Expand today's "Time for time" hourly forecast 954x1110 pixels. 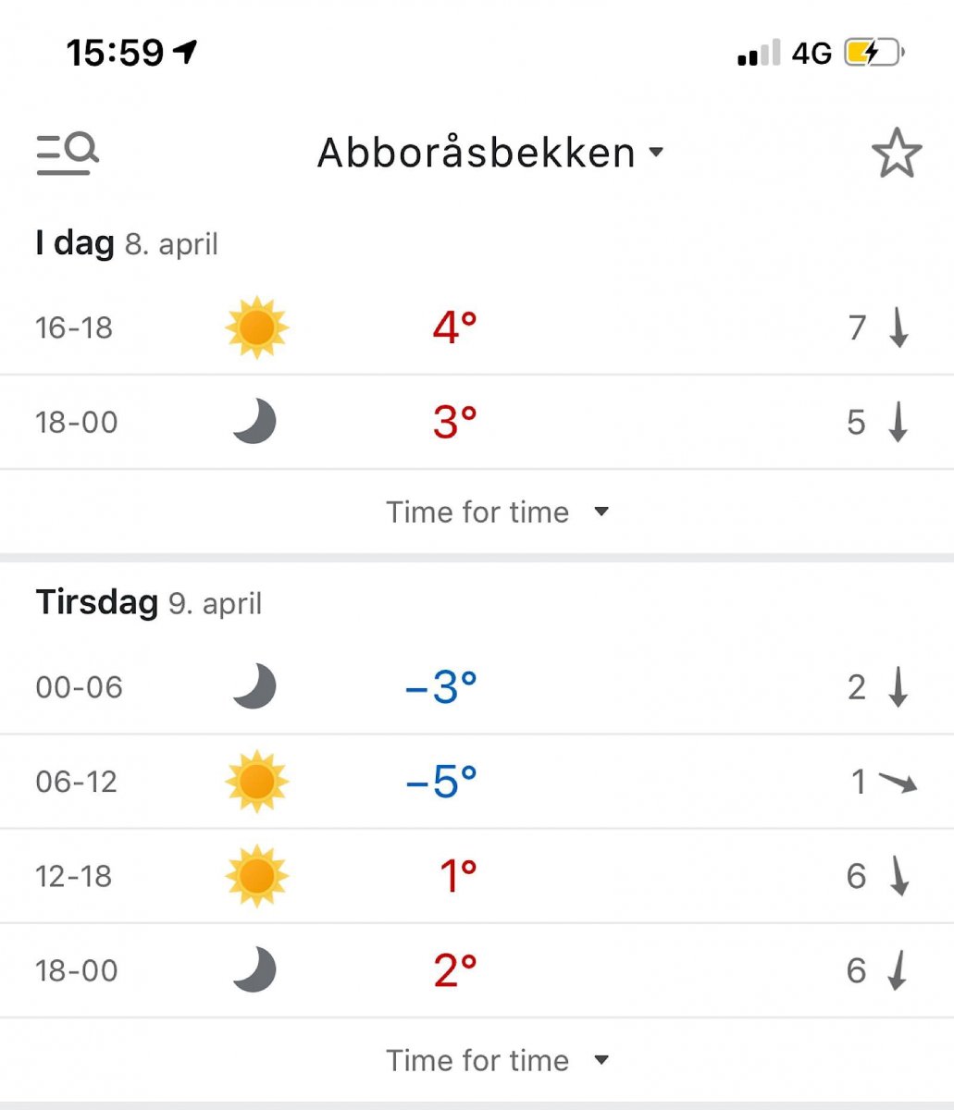497,512
